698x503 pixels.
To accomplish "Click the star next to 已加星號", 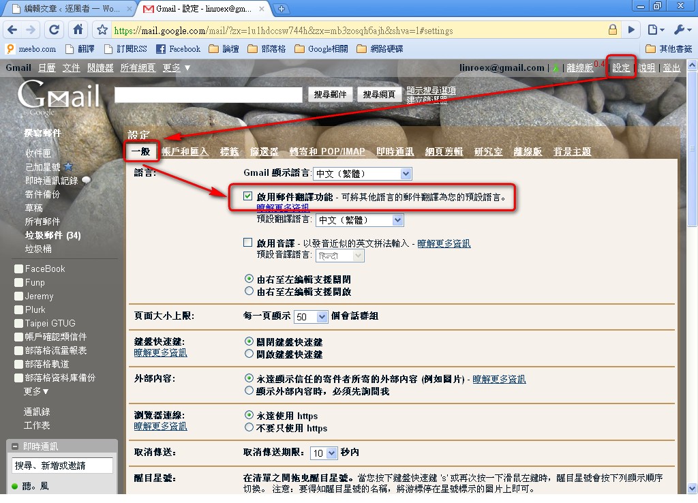I will pos(68,166).
